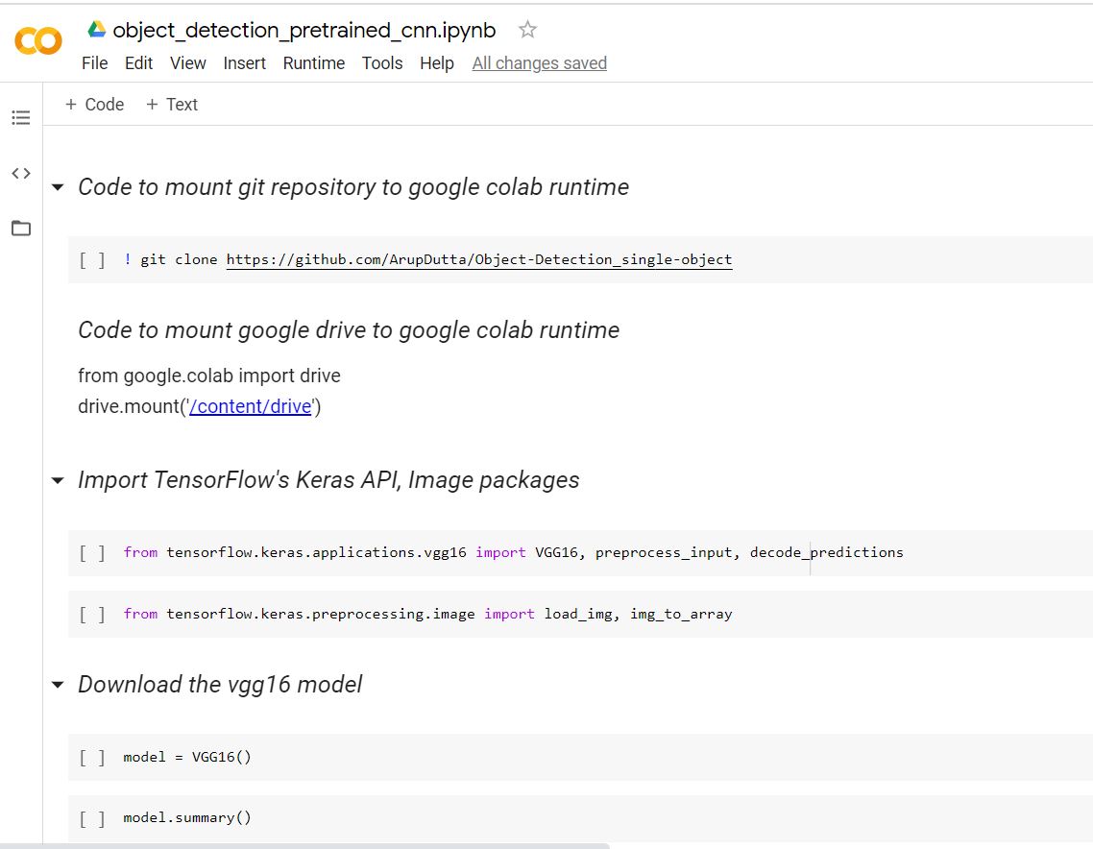This screenshot has height=849, width=1093.
Task: Collapse the Import TensorFlow's Keras API section
Action: point(59,480)
